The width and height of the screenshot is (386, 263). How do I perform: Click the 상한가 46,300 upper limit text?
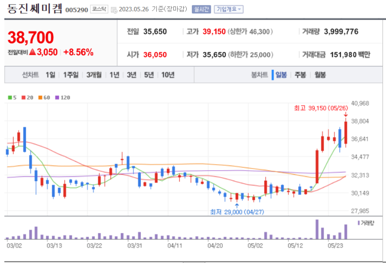point(250,31)
